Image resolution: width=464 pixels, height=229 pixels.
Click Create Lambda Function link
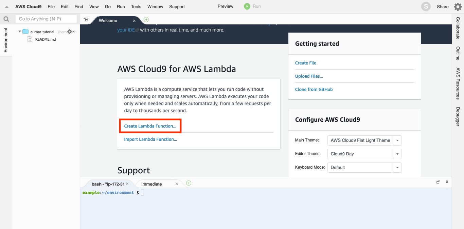pyautogui.click(x=150, y=126)
